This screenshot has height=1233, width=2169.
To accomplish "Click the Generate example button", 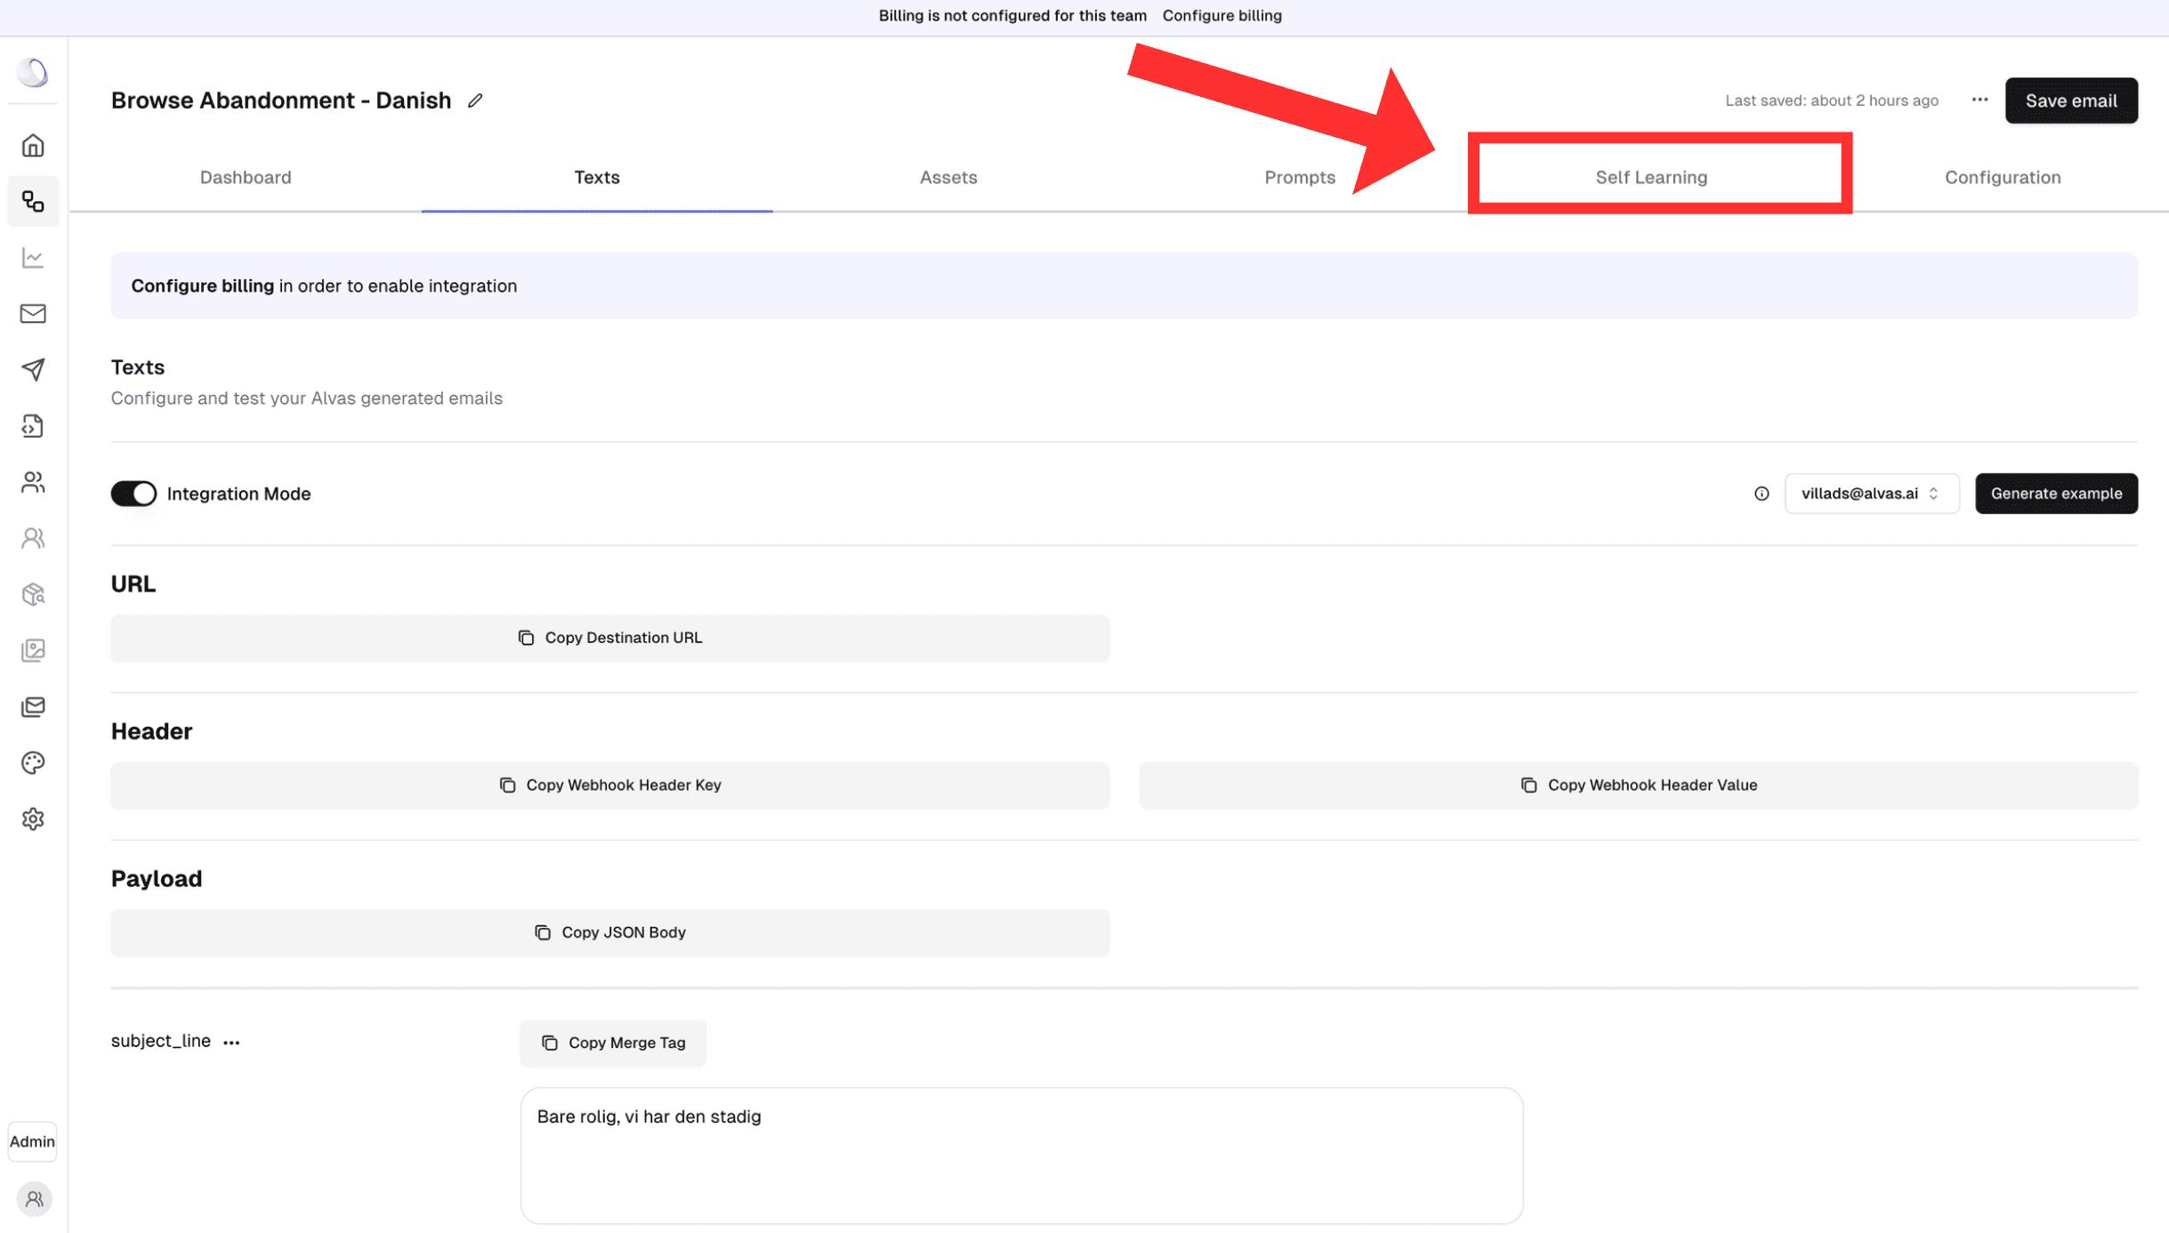I will click(2056, 494).
